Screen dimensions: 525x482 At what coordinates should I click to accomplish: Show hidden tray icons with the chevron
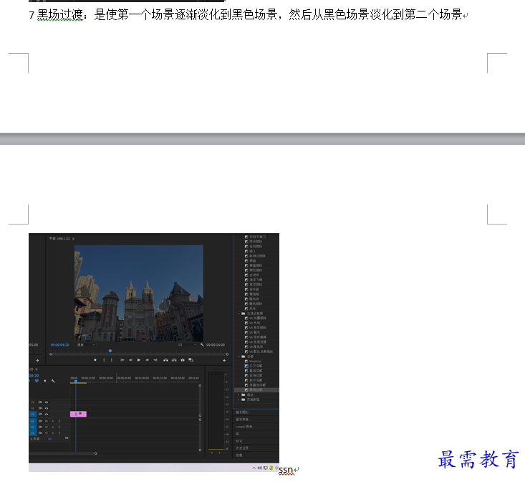click(254, 468)
